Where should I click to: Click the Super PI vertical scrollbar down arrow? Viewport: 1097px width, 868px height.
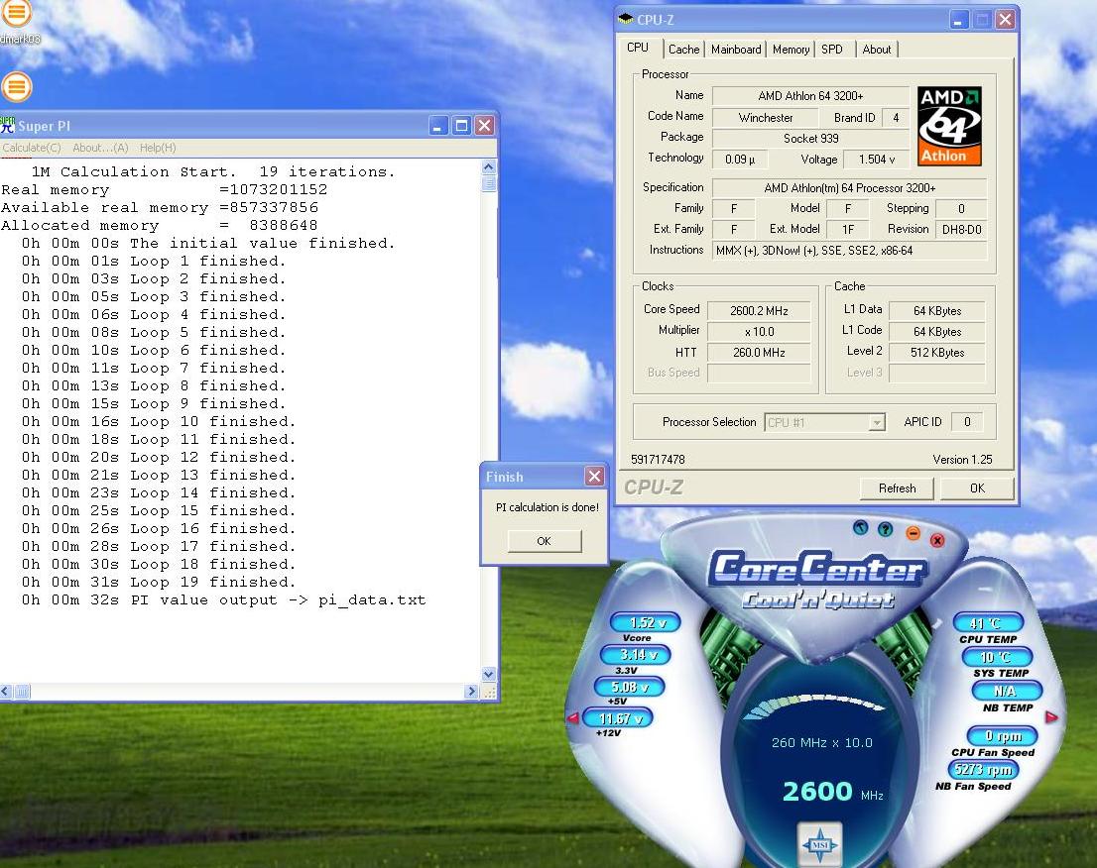point(489,675)
